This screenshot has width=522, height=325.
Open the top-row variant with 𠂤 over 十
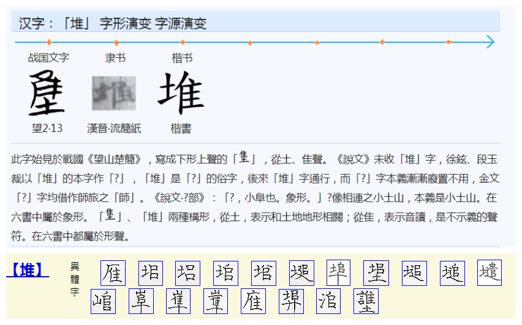[x=338, y=272]
